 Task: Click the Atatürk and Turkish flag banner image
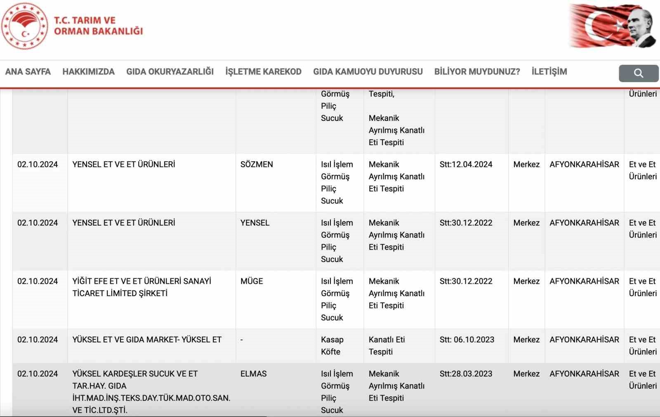613,26
